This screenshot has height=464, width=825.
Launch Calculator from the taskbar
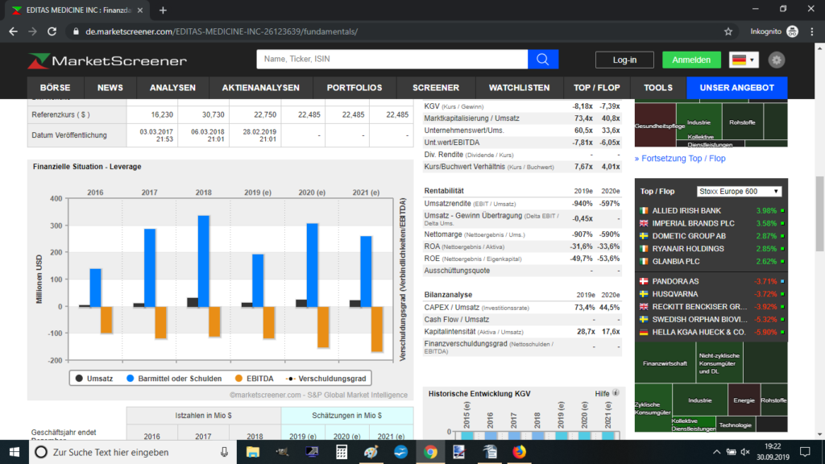[x=342, y=452]
